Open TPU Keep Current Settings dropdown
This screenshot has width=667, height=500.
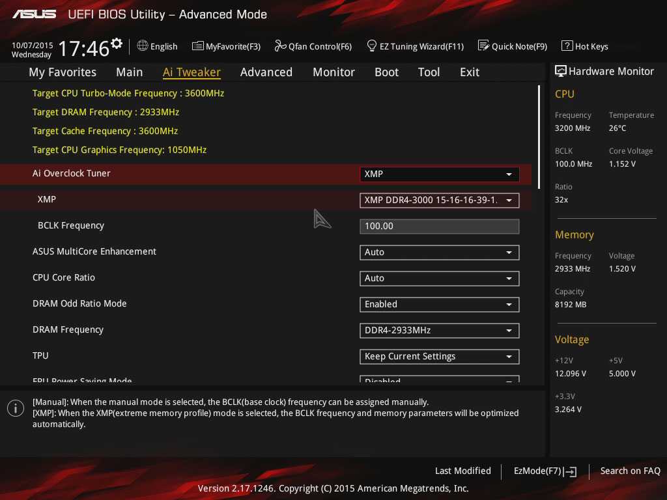coord(439,356)
